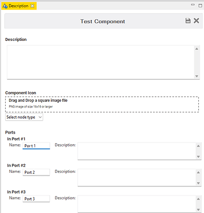Click Port 3 description scroll-up arrow
The height and width of the screenshot is (213, 204).
coord(198,199)
